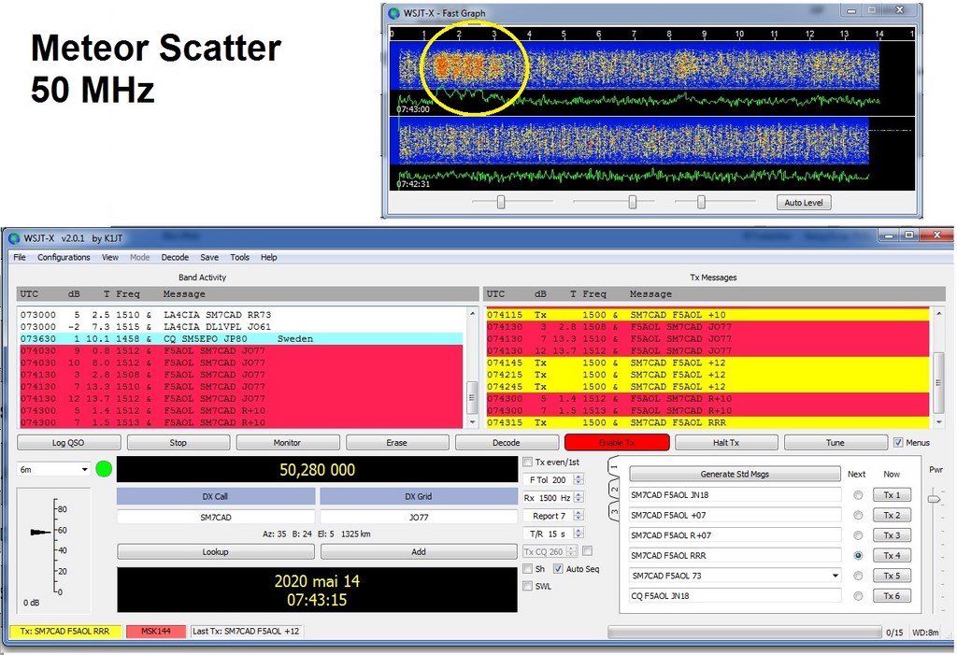The width and height of the screenshot is (957, 655).
Task: Click the Tx 3 Now button
Action: coord(892,535)
